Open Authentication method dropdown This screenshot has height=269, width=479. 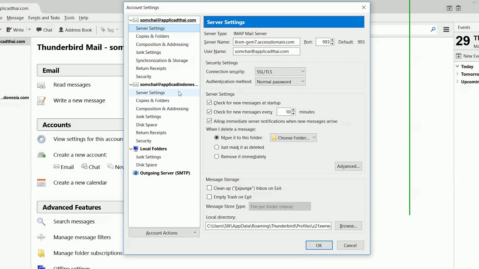(280, 81)
